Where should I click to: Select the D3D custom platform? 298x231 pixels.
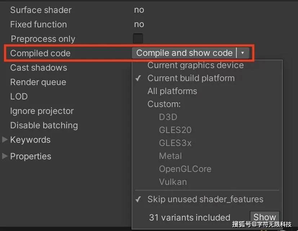(168, 117)
